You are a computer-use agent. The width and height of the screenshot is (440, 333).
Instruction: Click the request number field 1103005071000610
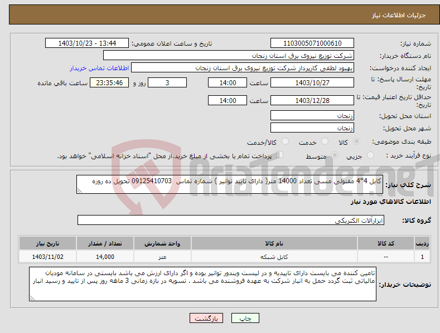[x=312, y=43]
